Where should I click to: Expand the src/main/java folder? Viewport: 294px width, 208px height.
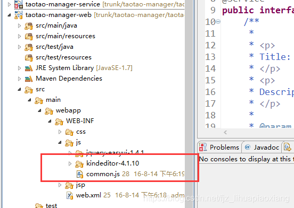19,25
